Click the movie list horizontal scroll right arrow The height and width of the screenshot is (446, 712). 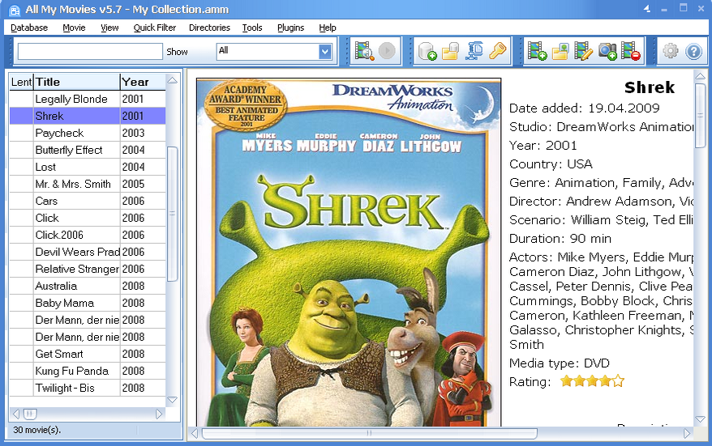click(159, 414)
